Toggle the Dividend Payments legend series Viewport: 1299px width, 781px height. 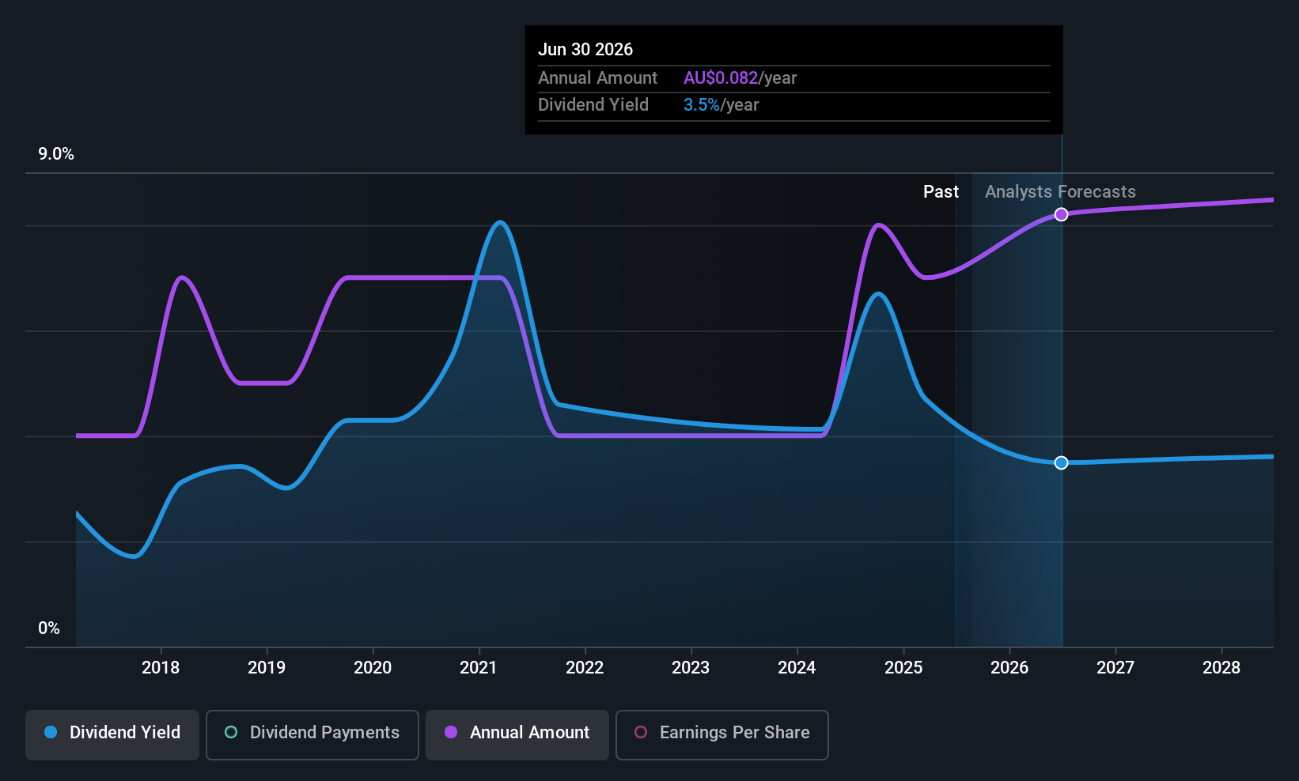[312, 735]
